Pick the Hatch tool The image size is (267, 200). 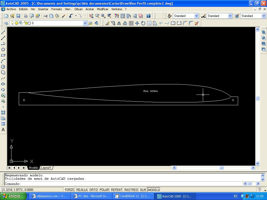(3, 113)
